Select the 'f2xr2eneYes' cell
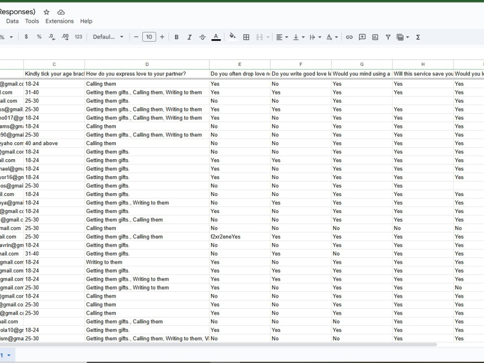The width and height of the screenshot is (484, 363). [240, 237]
